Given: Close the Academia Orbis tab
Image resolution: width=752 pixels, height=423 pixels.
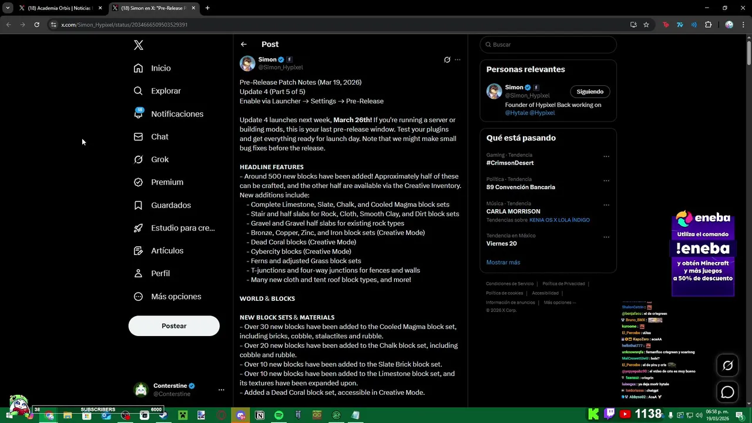Looking at the screenshot, I should 100,8.
